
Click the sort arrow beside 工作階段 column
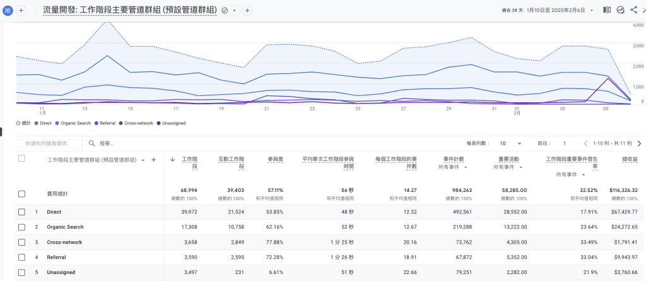coord(173,160)
